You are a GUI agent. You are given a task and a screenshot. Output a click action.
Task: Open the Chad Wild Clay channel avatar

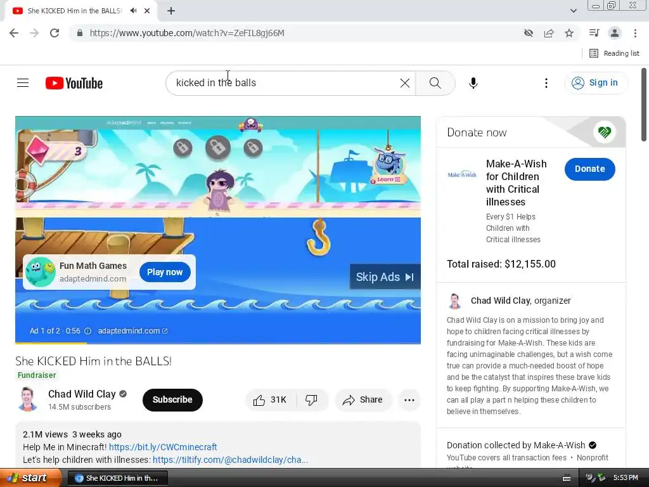pos(28,399)
